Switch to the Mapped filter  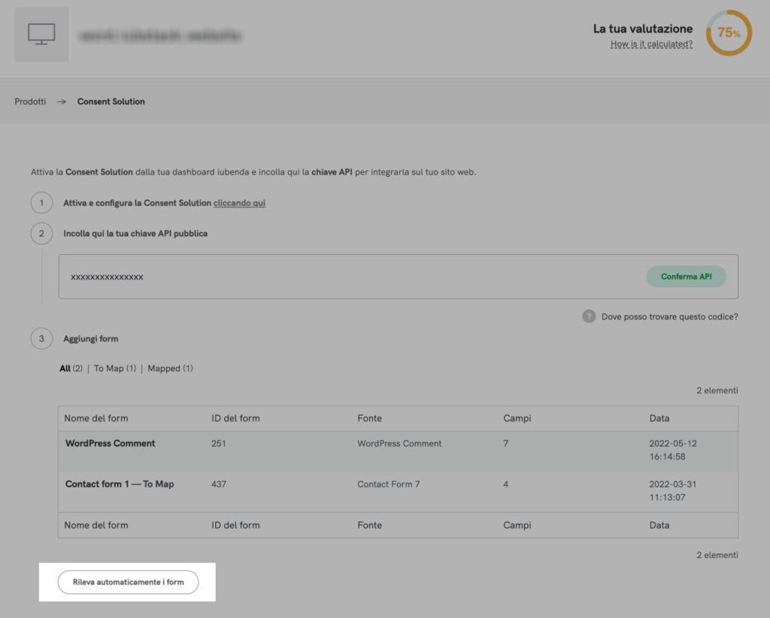click(x=164, y=368)
